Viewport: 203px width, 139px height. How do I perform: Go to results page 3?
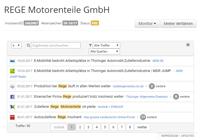pos(88,127)
